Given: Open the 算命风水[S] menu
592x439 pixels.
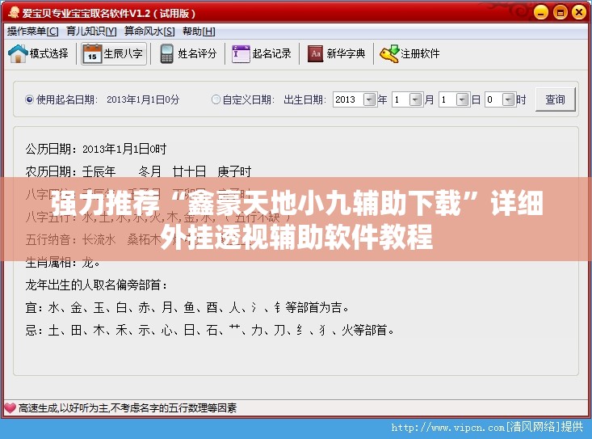Looking at the screenshot, I should tap(149, 32).
